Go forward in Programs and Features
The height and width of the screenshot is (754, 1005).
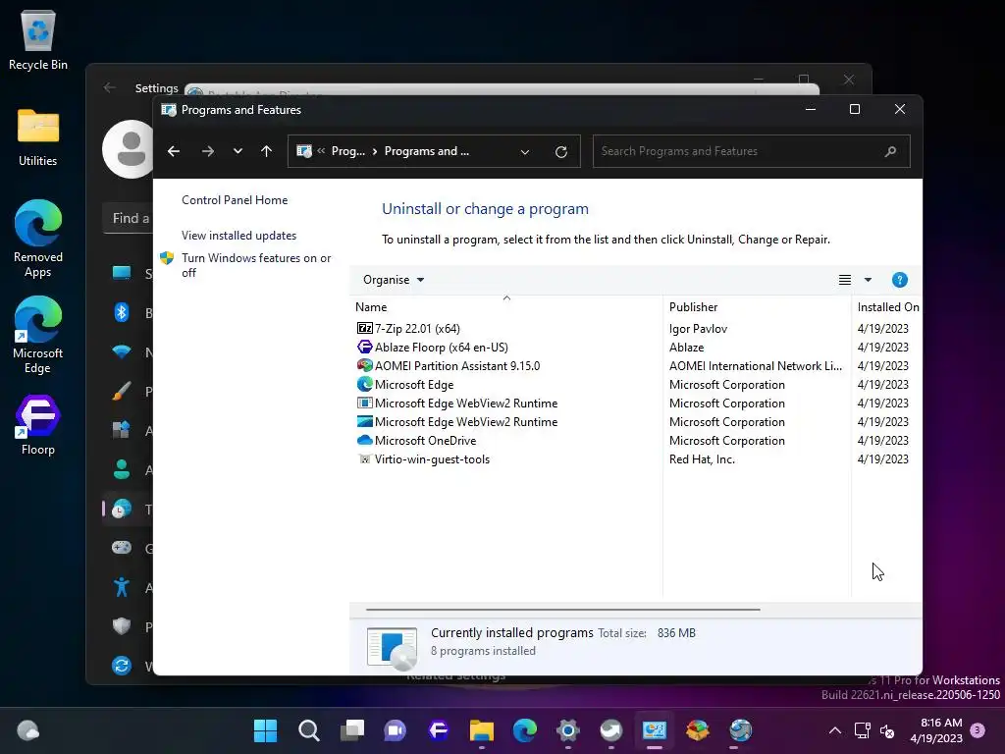pos(208,151)
